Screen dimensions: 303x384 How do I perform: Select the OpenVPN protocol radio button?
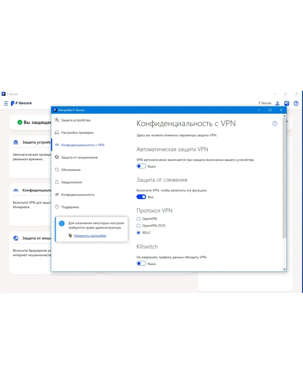pyautogui.click(x=139, y=219)
